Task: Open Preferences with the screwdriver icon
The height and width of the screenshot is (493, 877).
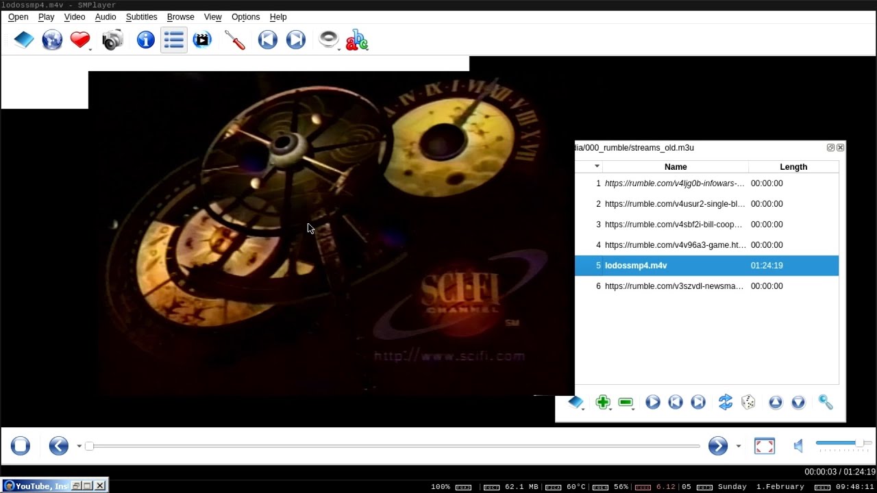Action: tap(235, 40)
